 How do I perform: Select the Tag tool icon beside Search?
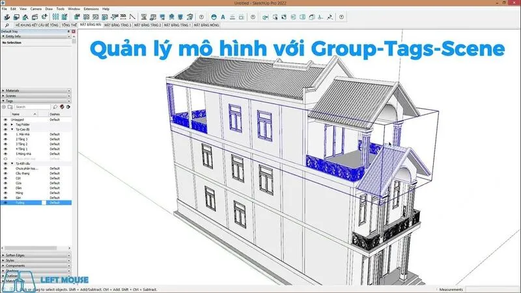coord(55,107)
